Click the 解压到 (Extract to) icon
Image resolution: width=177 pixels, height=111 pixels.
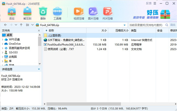point(27,11)
